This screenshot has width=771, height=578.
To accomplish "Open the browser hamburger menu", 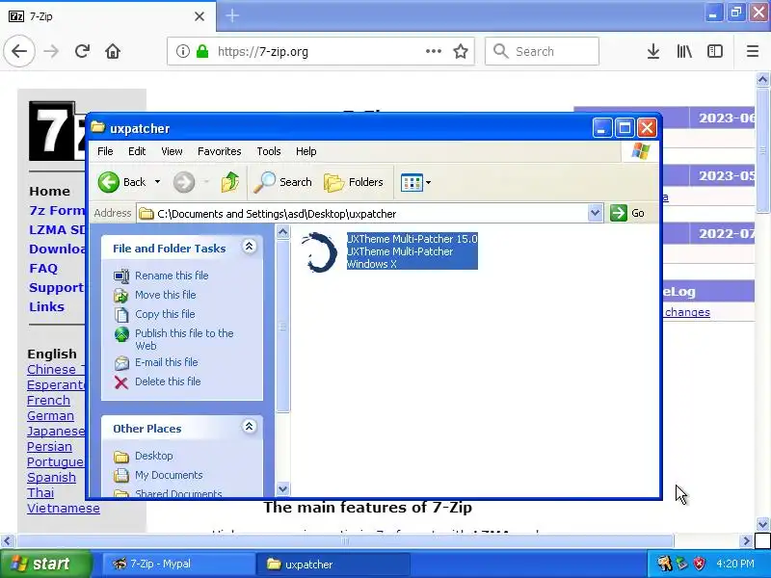I will pos(753,51).
